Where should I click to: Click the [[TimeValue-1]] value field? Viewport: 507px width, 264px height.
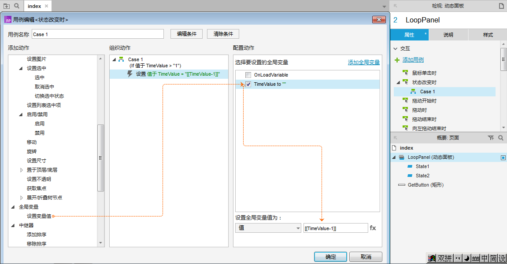point(336,228)
